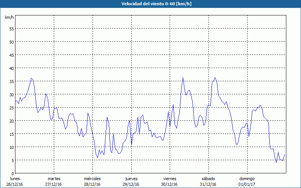Click the 'jueves' day label
301x188 pixels.
pos(131,179)
